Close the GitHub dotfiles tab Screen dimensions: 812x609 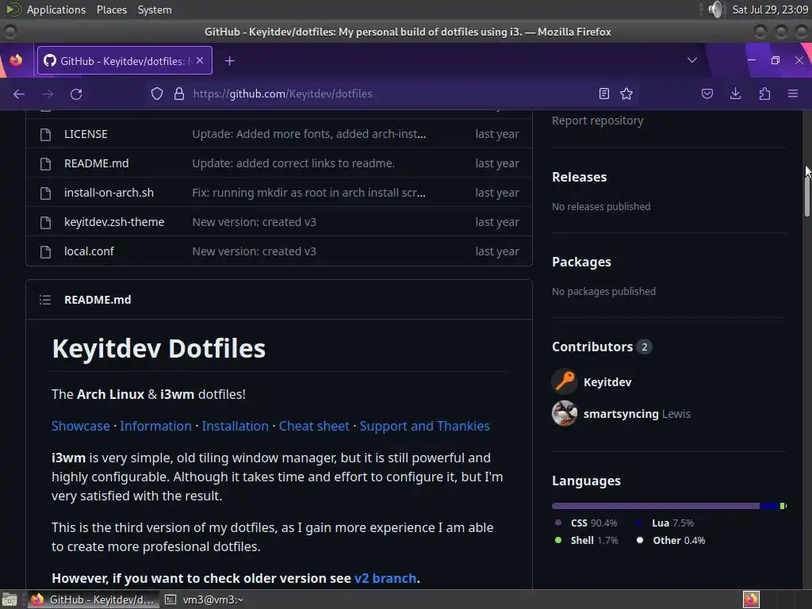(200, 60)
